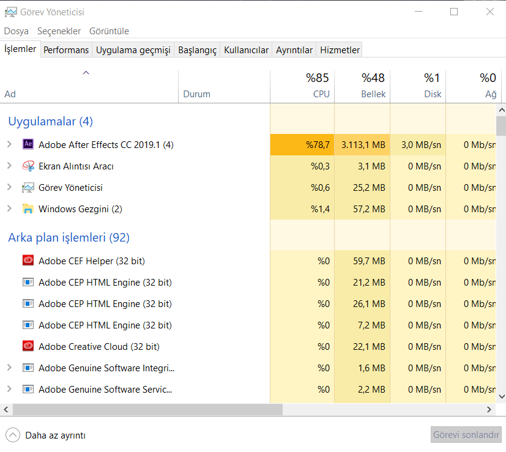This screenshot has height=452, width=506.
Task: Click the Adobe Genuine Software Integri... icon
Action: click(x=28, y=368)
